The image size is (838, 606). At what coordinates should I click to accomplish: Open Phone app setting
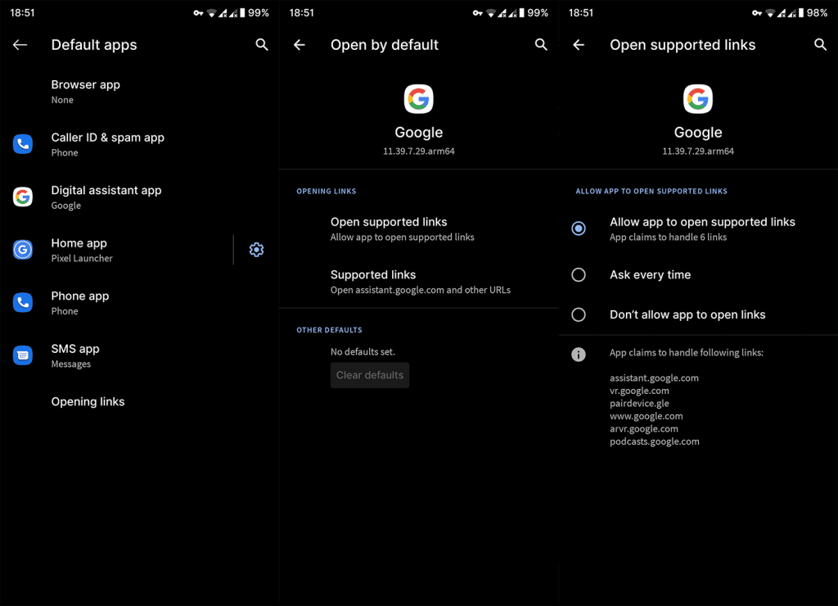click(x=139, y=303)
